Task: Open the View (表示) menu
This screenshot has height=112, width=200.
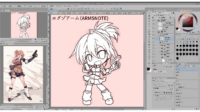Action: coord(52,6)
